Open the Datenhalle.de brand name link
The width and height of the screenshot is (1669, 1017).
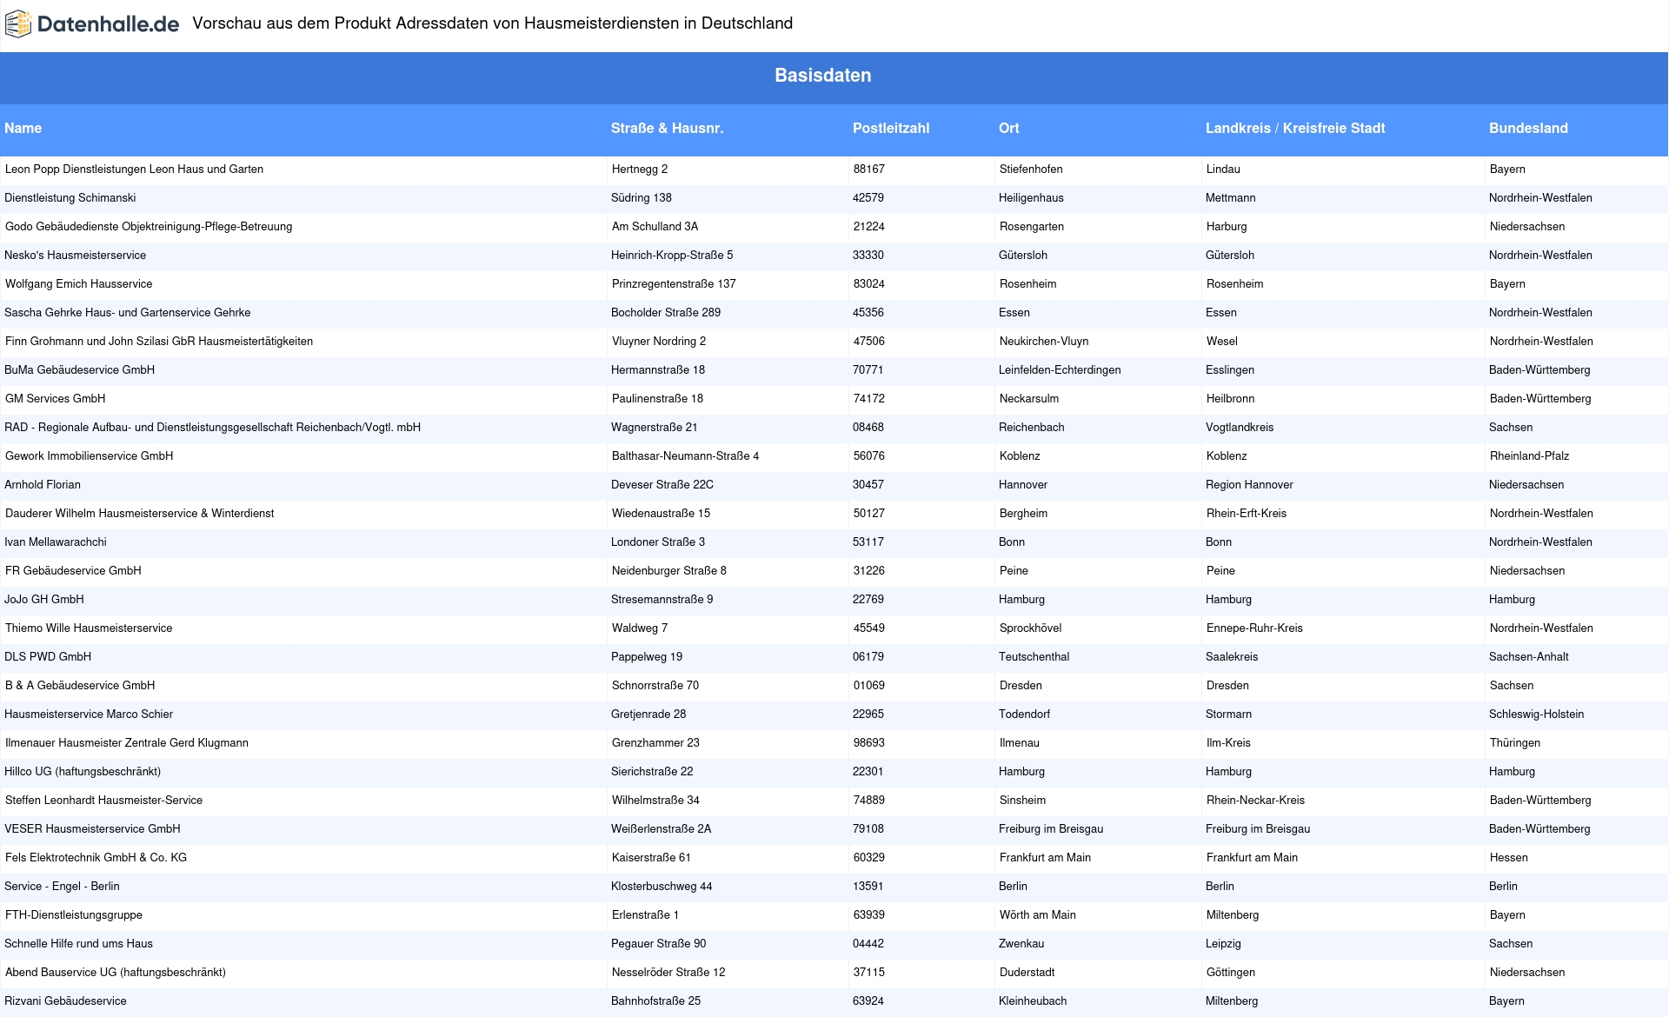pyautogui.click(x=109, y=24)
